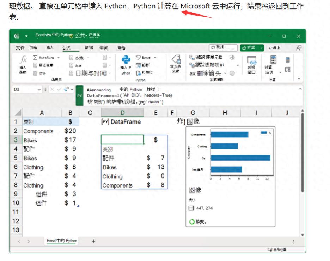The height and width of the screenshot is (261, 330).
Task: Click the selected empty cell D3
Action: 122,140
